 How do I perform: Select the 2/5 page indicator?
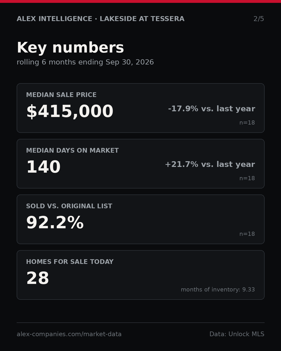pyautogui.click(x=259, y=19)
